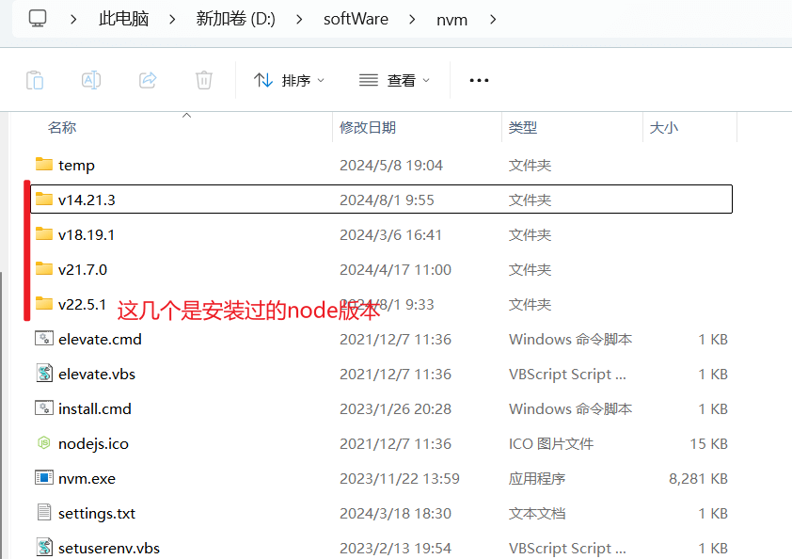The image size is (792, 559).
Task: Click the nodejs.ico file icon
Action: click(x=44, y=443)
